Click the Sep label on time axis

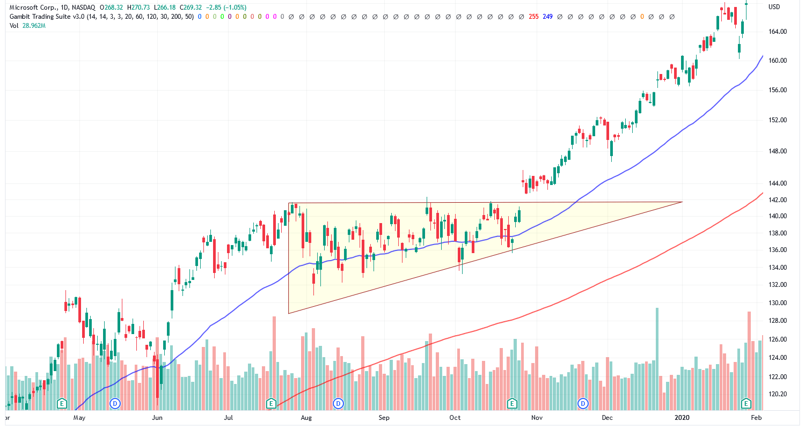coord(383,417)
